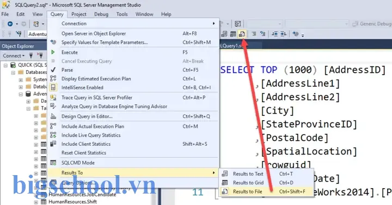Open the Project menu
Viewport: 392px width, 205px height.
(79, 14)
